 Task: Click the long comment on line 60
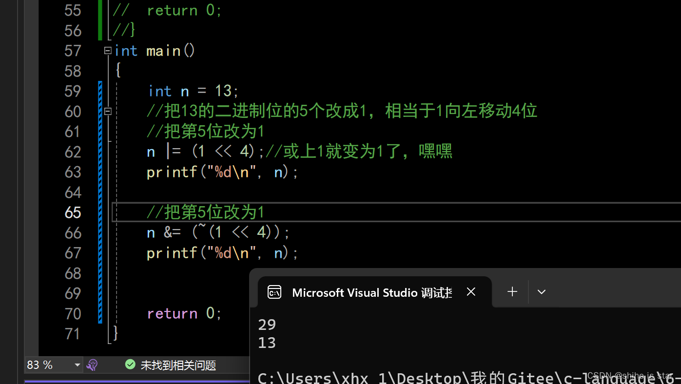click(x=342, y=112)
